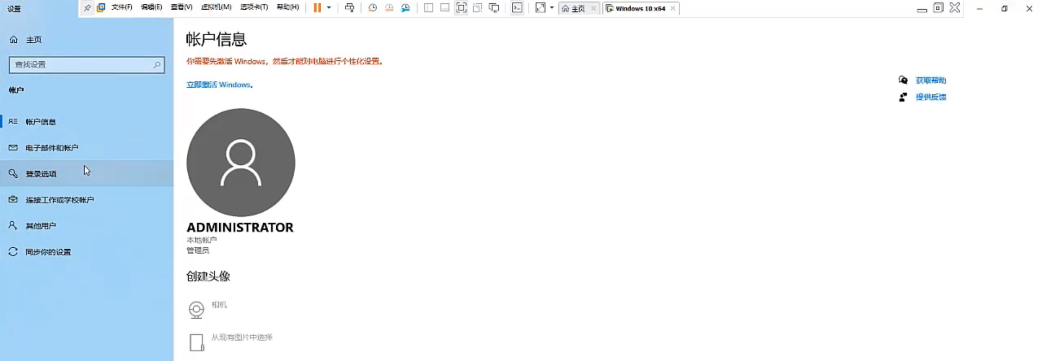
Task: Click the 获取帮助 link
Action: click(930, 80)
